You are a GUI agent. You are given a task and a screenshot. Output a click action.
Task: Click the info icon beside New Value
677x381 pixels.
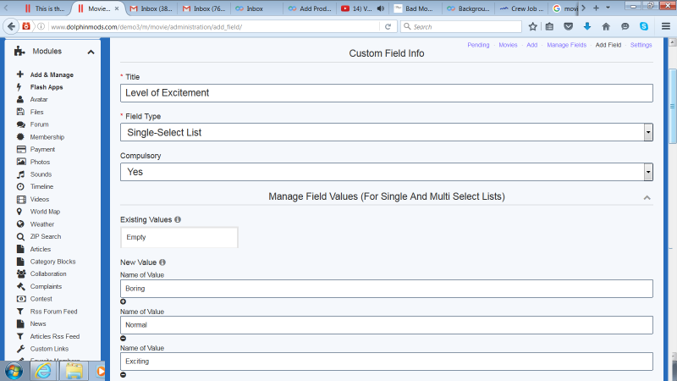pyautogui.click(x=162, y=262)
